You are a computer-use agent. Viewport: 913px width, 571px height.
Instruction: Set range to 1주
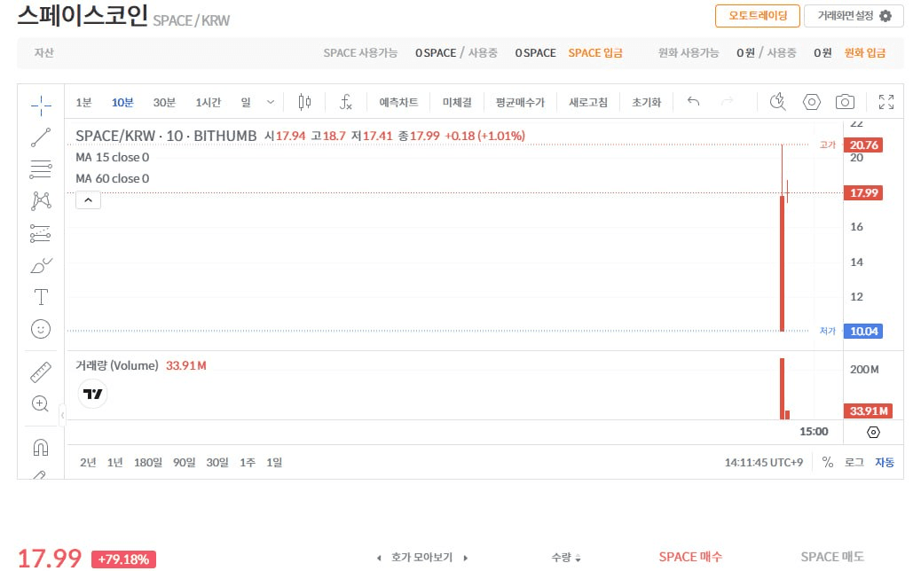click(248, 462)
